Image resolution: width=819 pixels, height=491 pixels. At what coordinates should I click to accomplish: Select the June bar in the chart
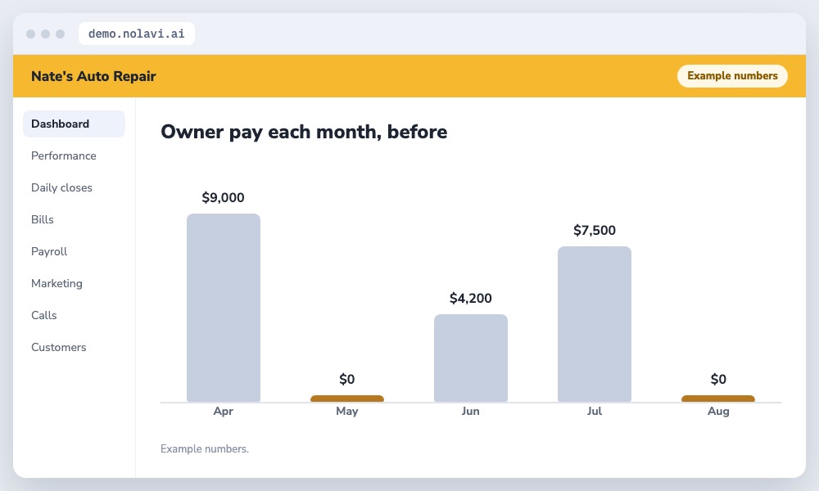pyautogui.click(x=471, y=358)
